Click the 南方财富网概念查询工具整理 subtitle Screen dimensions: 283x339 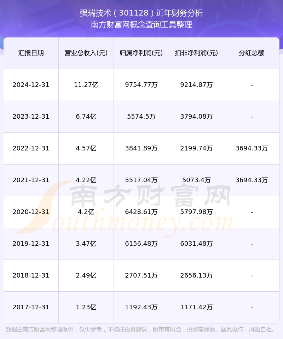pos(141,25)
